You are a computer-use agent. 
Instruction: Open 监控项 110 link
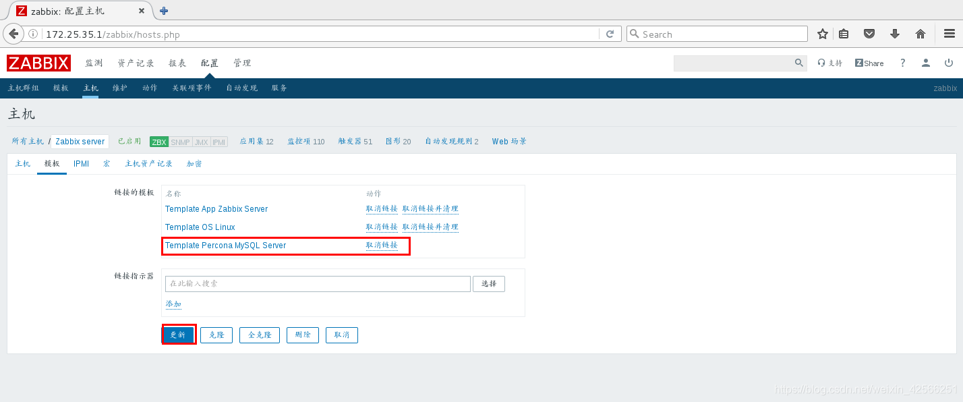coord(306,141)
